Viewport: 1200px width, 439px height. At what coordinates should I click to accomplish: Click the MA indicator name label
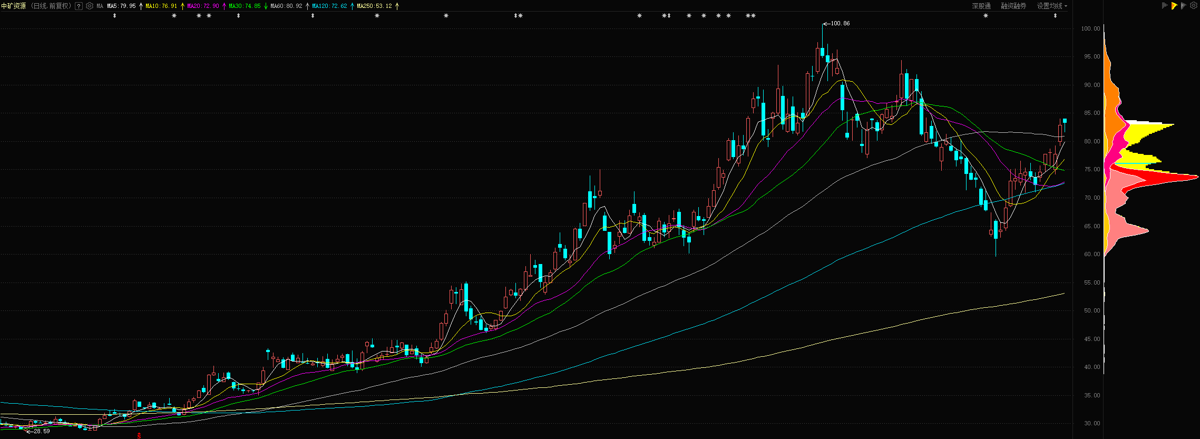[x=100, y=6]
